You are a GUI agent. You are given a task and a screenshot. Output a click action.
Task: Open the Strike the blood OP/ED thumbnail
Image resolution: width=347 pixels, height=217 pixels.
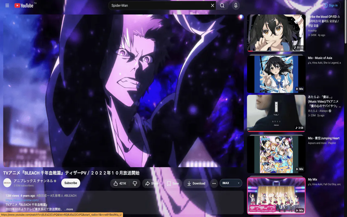pos(276,33)
